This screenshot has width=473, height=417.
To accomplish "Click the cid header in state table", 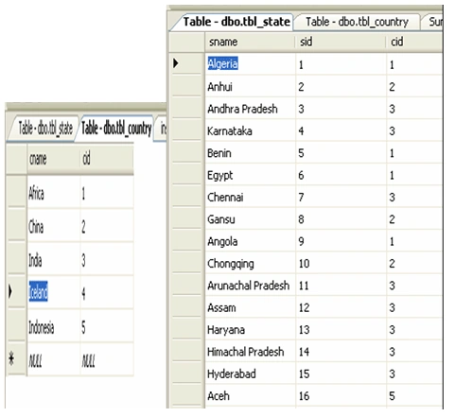I will coord(414,42).
